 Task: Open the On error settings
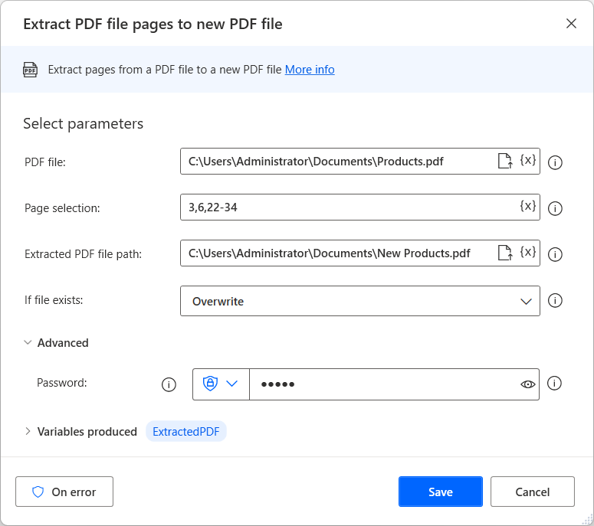tap(64, 492)
